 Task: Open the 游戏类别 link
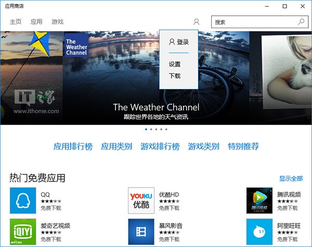203,146
